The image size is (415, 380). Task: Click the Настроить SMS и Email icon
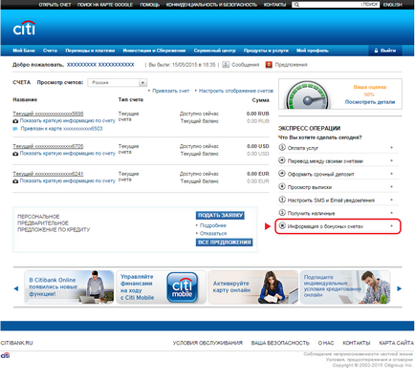pos(282,200)
